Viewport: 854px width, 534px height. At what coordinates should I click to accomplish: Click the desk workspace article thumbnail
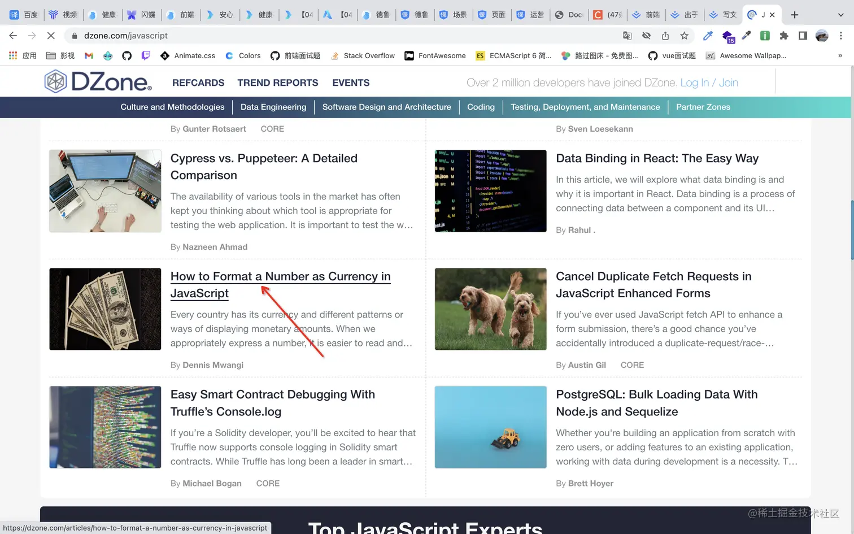click(105, 191)
